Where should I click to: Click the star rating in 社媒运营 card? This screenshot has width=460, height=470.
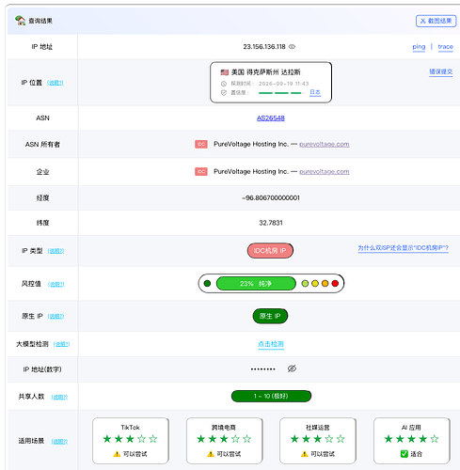pyautogui.click(x=317, y=439)
